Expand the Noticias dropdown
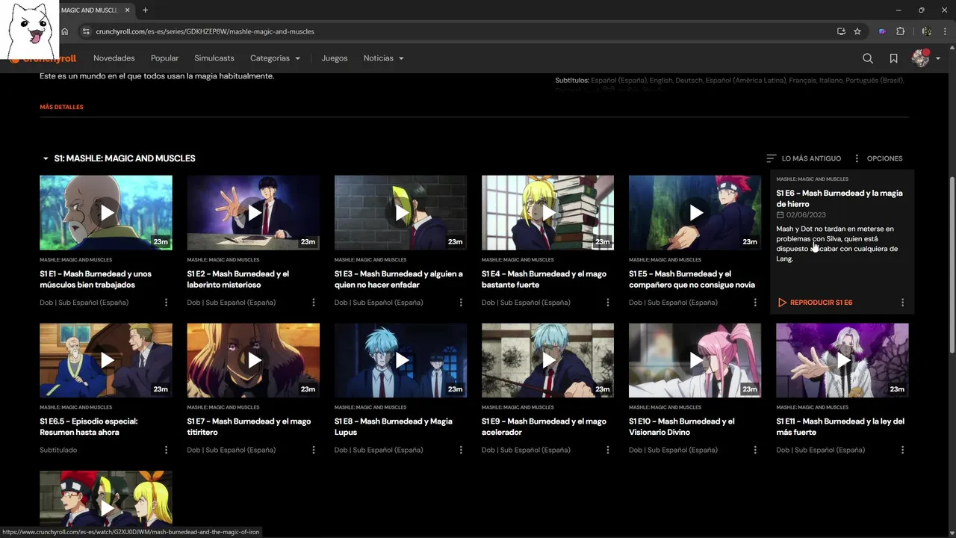The image size is (956, 538). (x=383, y=58)
